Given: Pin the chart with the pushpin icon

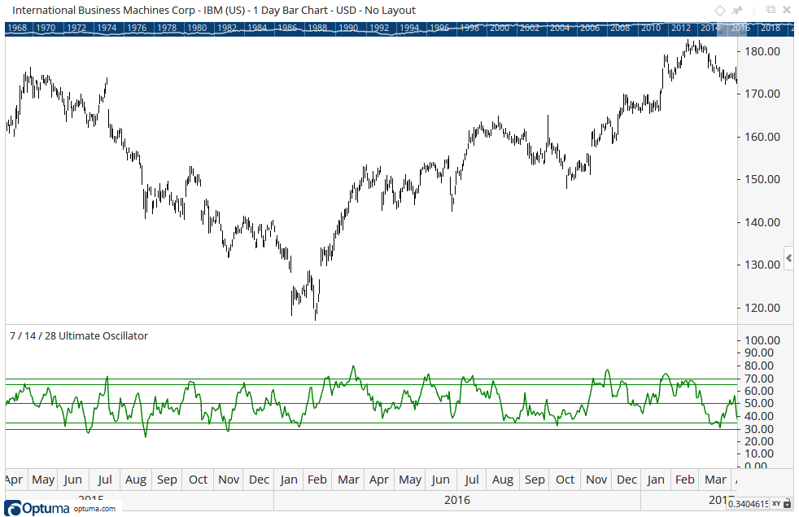Looking at the screenshot, I should click(x=737, y=11).
